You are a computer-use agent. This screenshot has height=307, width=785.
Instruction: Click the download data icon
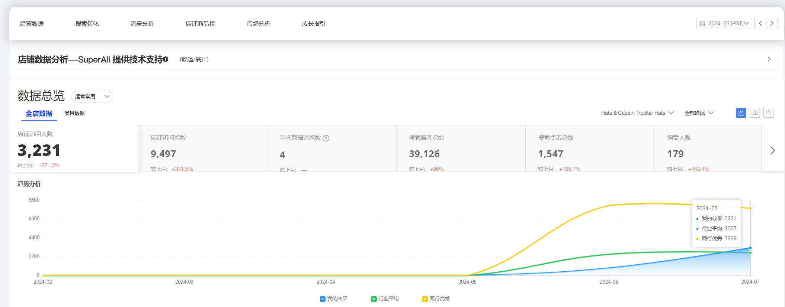(x=768, y=112)
